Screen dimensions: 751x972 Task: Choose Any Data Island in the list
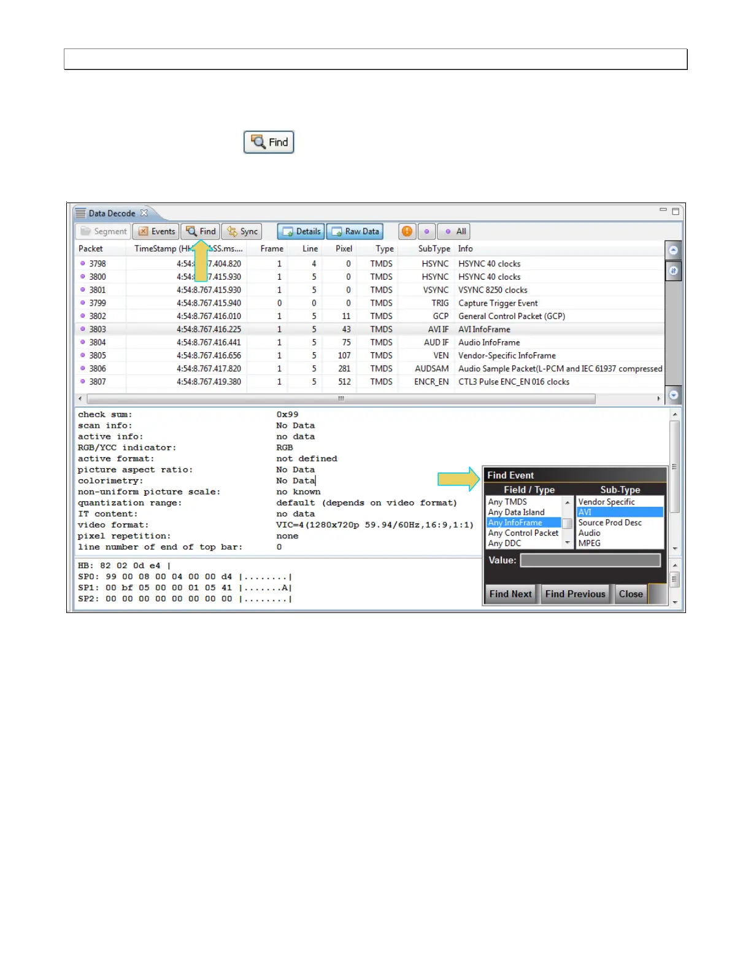(524, 512)
